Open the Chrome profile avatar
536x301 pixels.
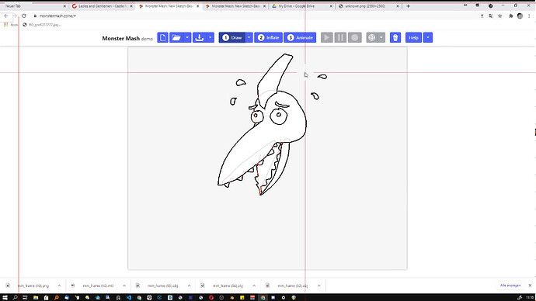click(x=520, y=16)
